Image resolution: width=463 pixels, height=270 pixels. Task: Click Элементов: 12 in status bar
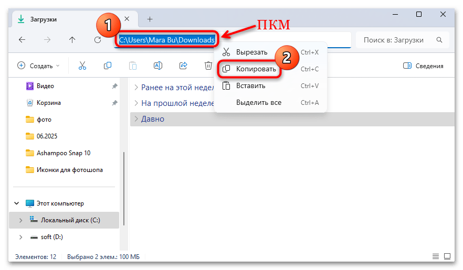coord(36,257)
